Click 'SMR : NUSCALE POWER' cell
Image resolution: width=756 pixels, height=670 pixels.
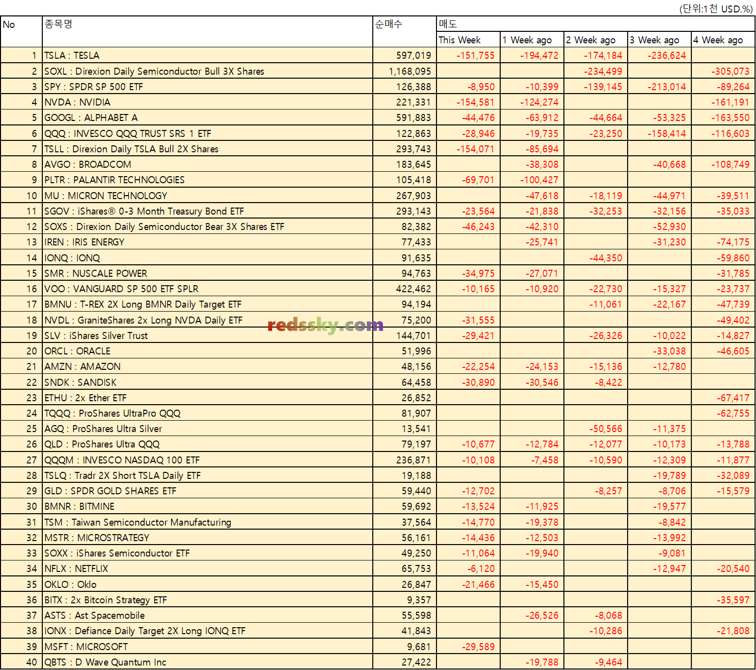208,273
